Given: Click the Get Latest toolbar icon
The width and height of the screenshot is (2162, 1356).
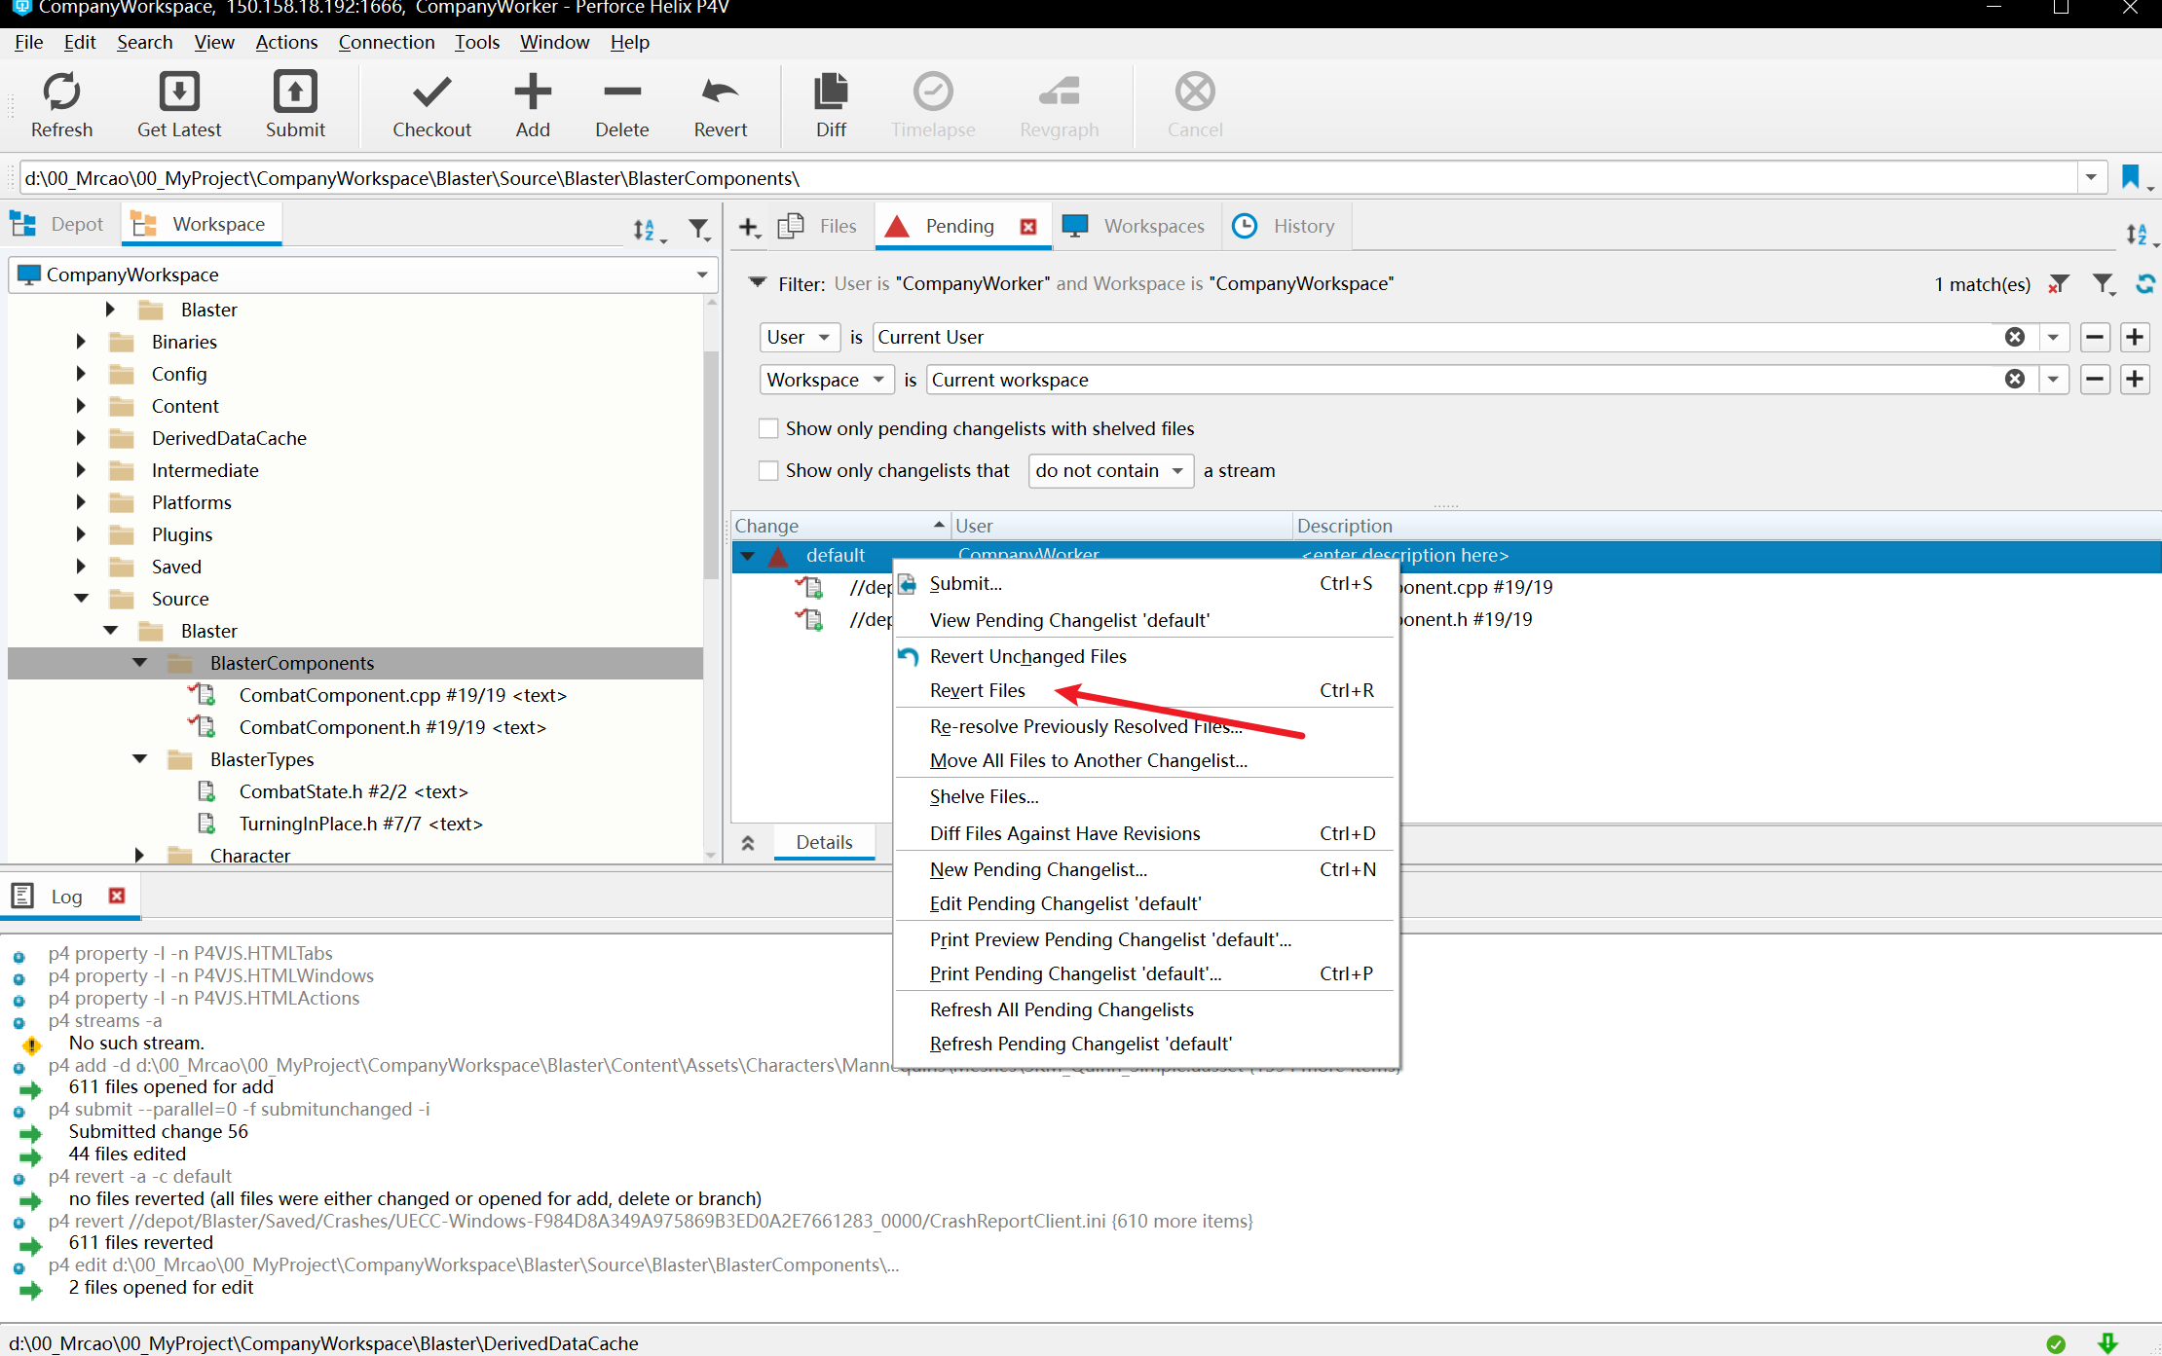Looking at the screenshot, I should (179, 92).
